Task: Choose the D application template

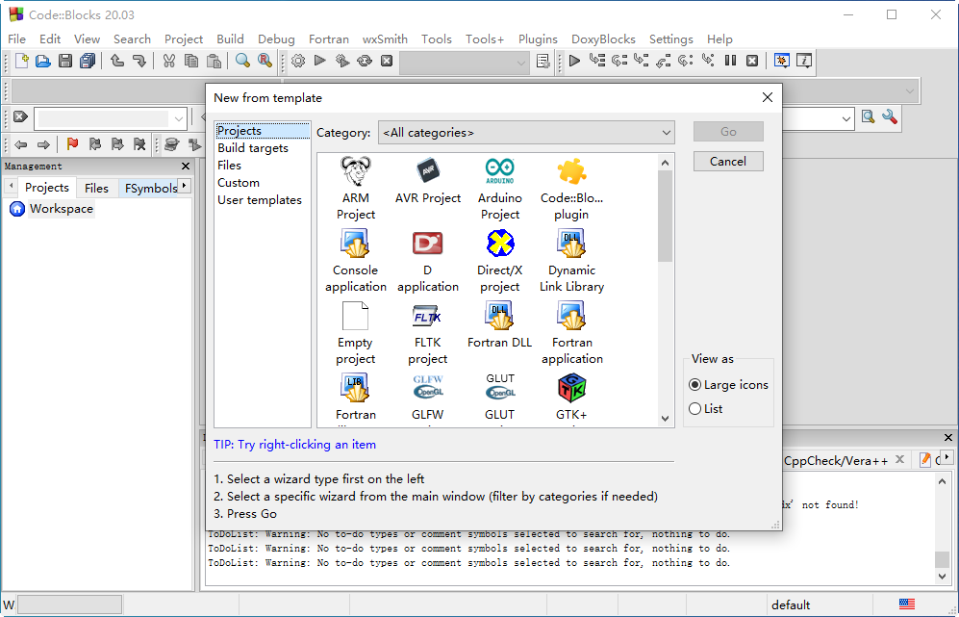Action: click(427, 261)
